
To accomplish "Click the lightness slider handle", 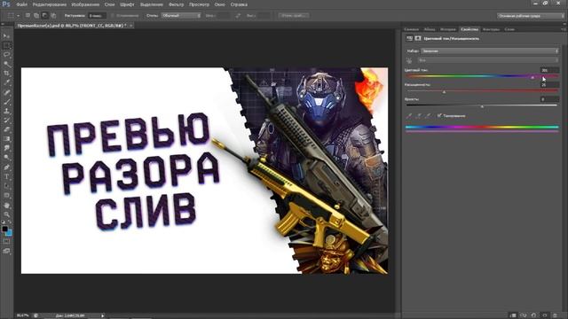I will 482,106.
